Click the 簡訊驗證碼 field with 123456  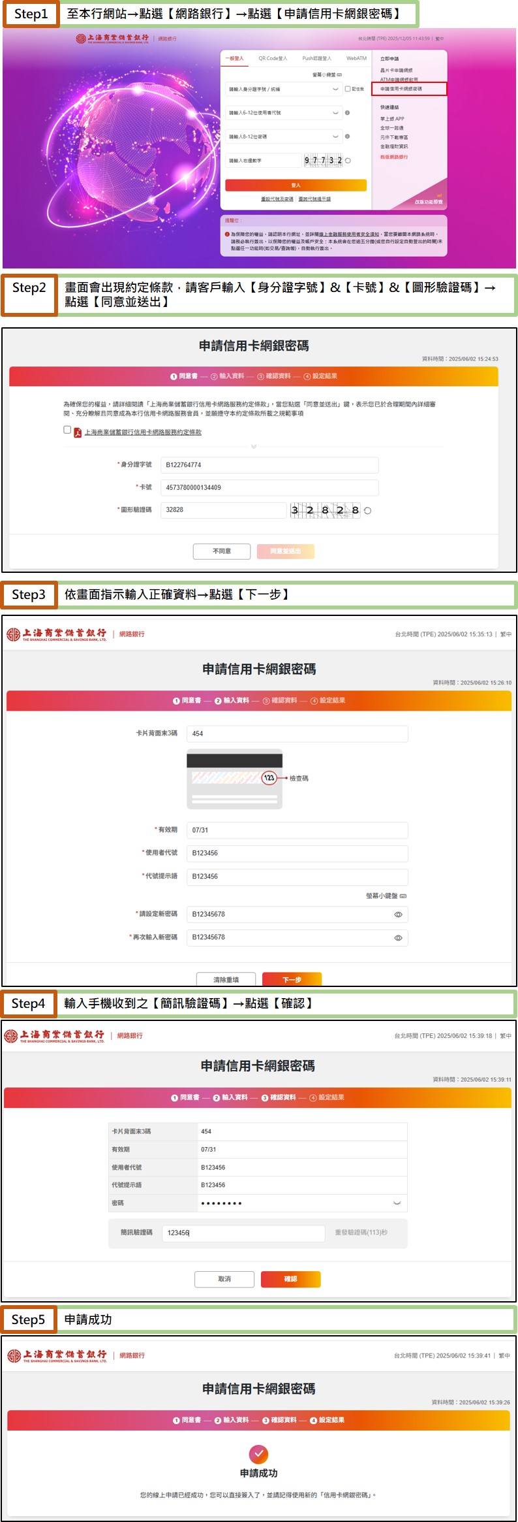(243, 1233)
